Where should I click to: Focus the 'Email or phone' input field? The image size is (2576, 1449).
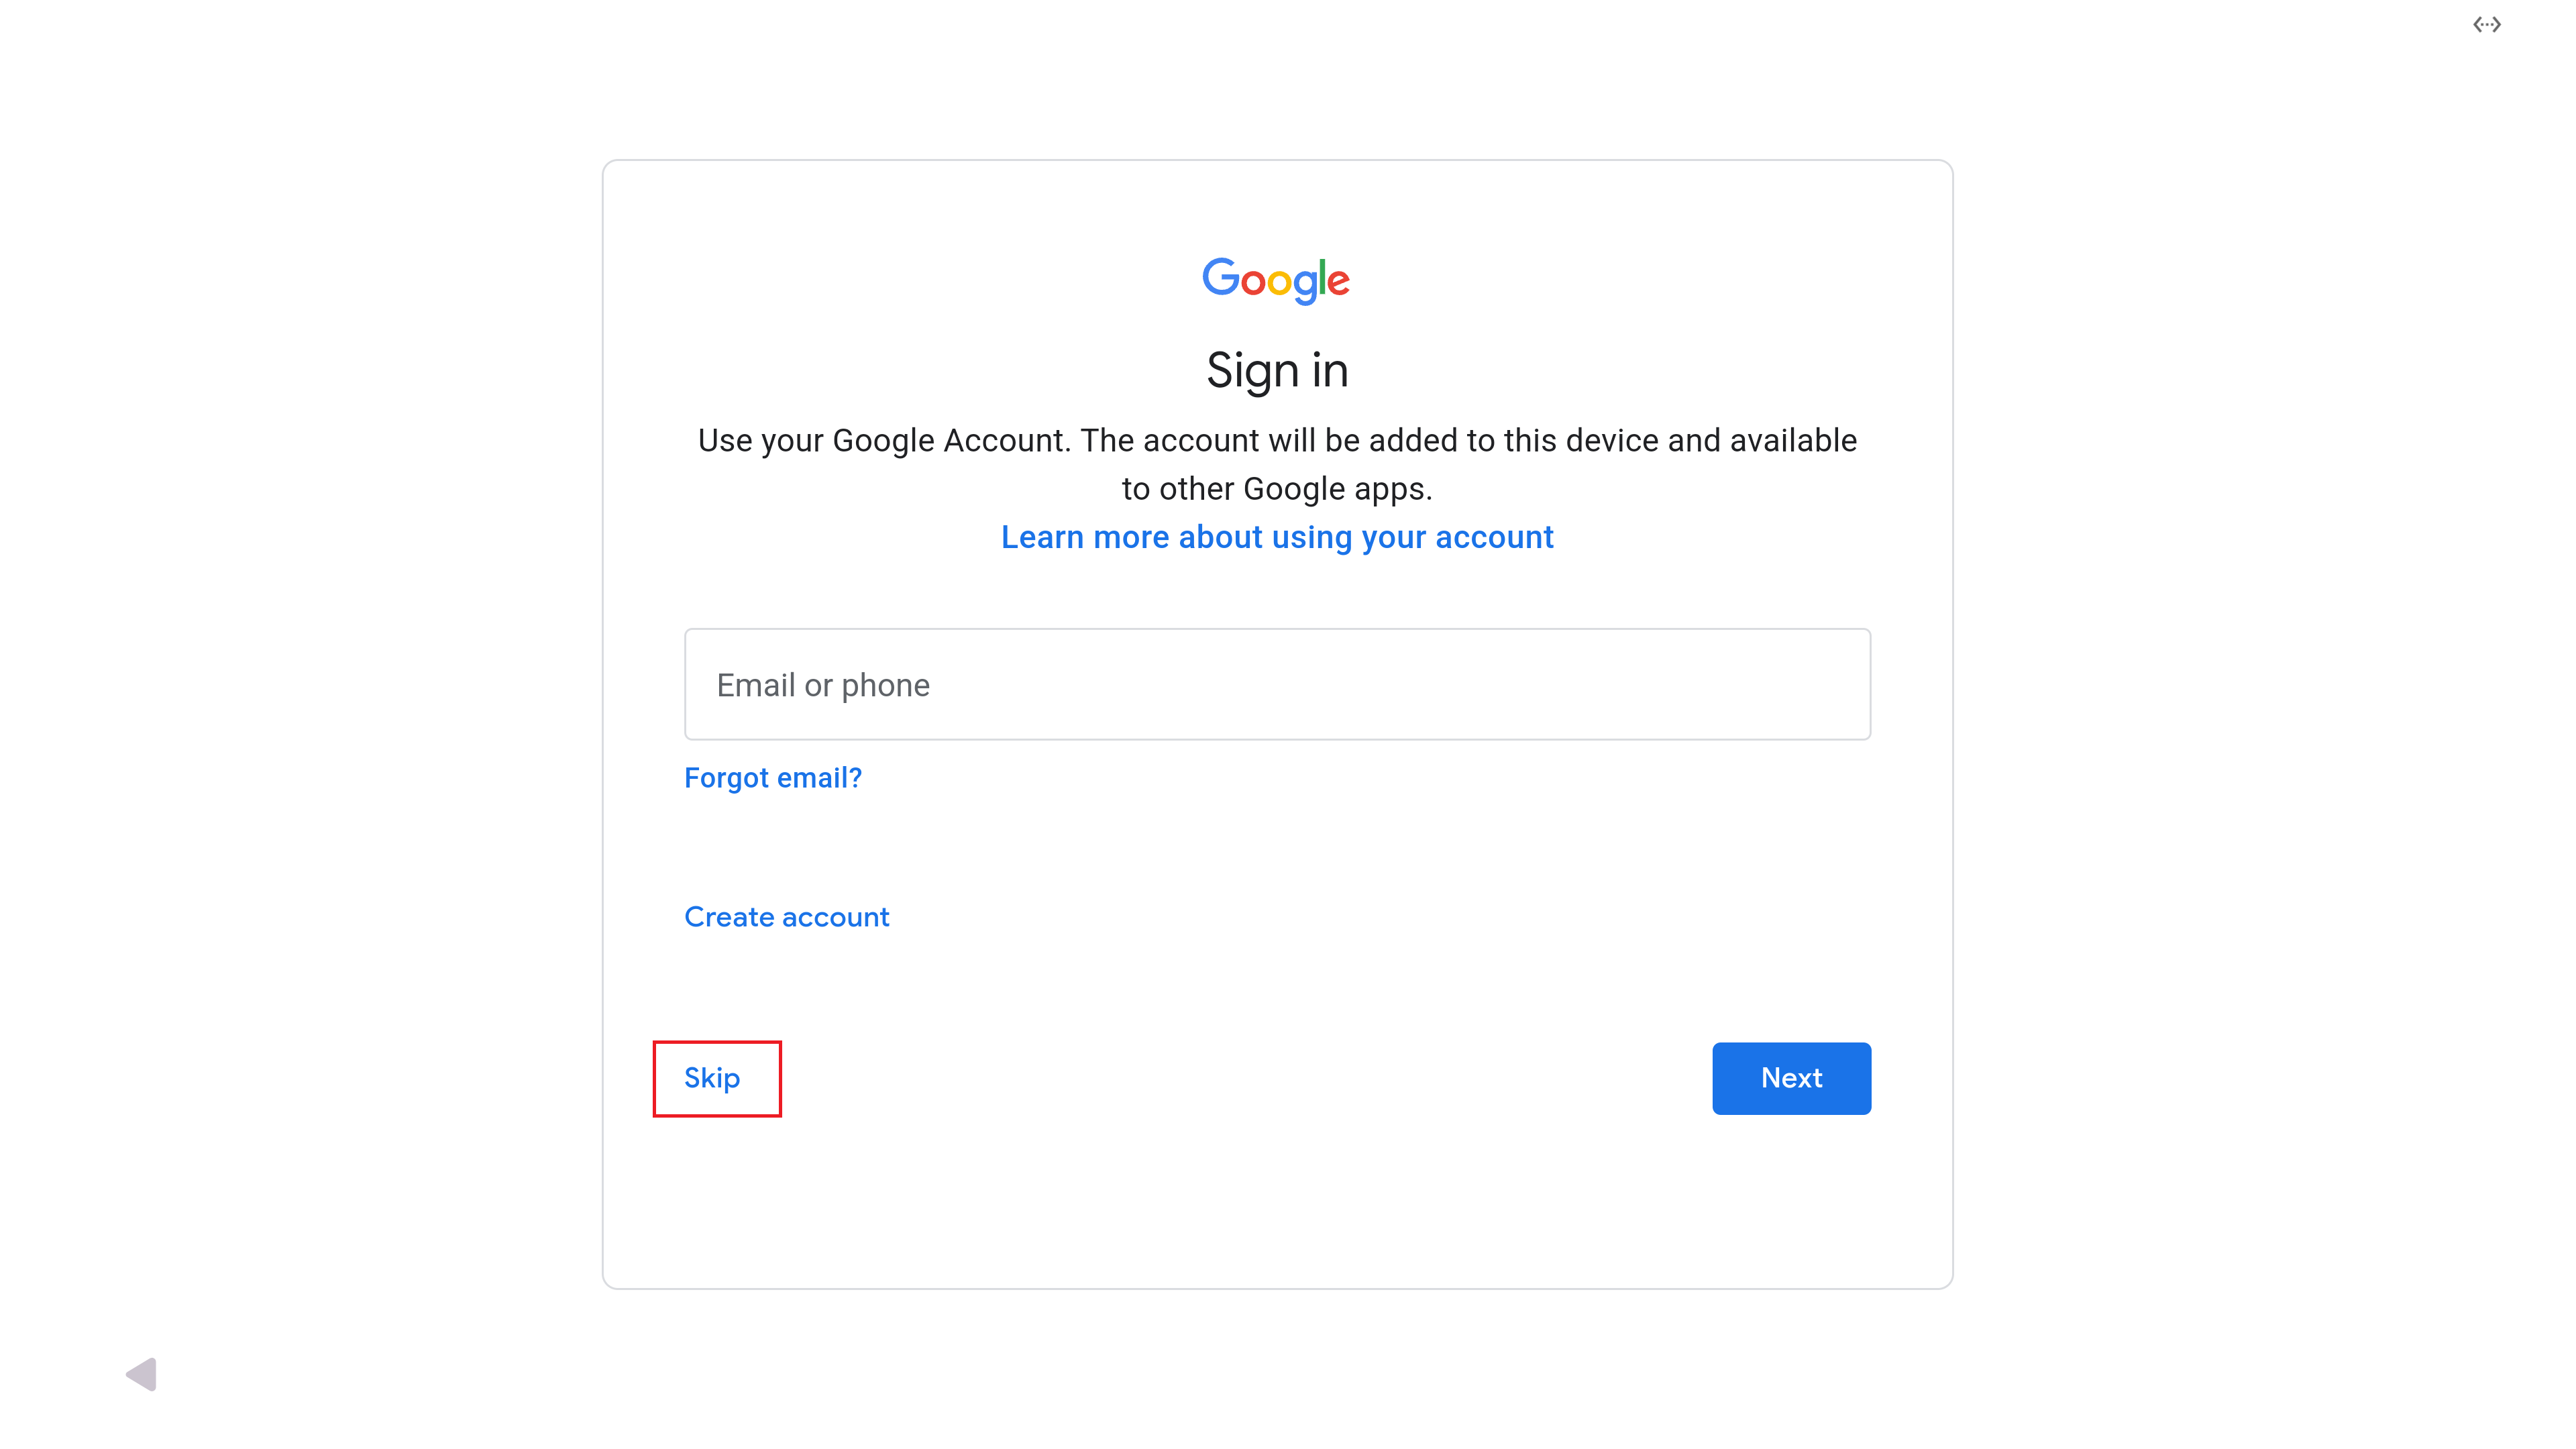1277,685
